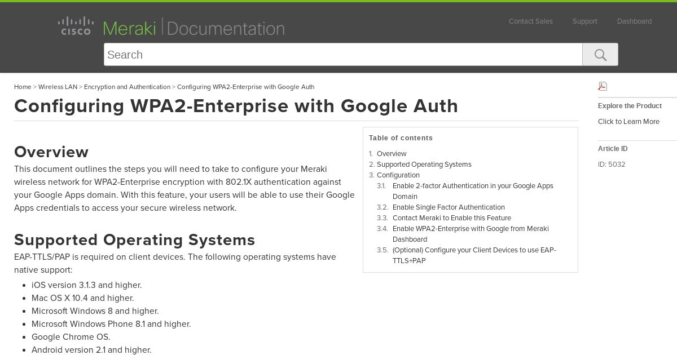Open Encryption and Authentication breadcrumb

pos(127,87)
